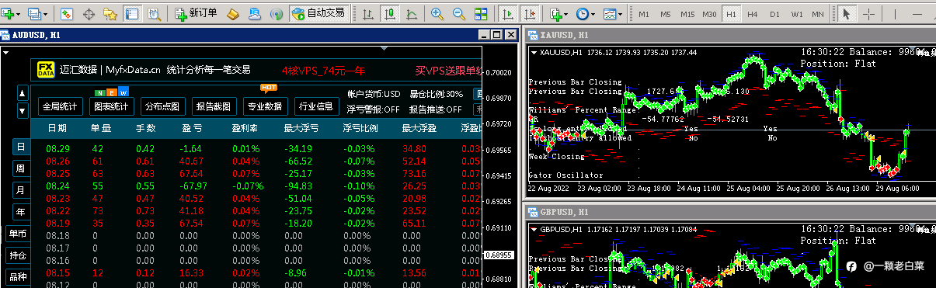The height and width of the screenshot is (288, 936).
Task: Click the green signals broadcast icon
Action: pos(276,14)
